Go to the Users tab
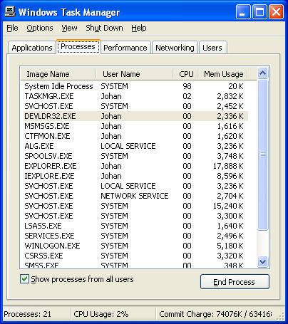The image size is (288, 324). 212,48
